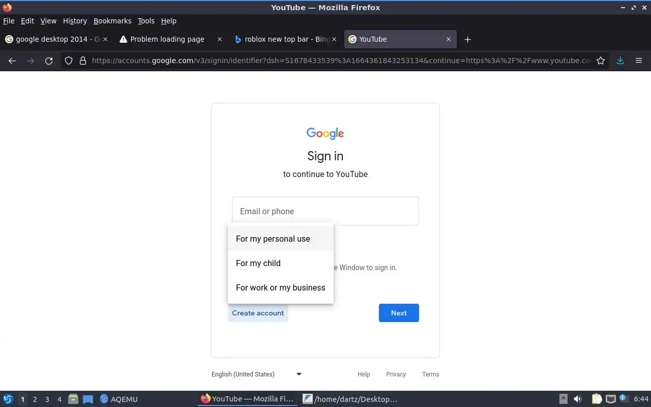Open the File menu
The height and width of the screenshot is (407, 651).
9,21
